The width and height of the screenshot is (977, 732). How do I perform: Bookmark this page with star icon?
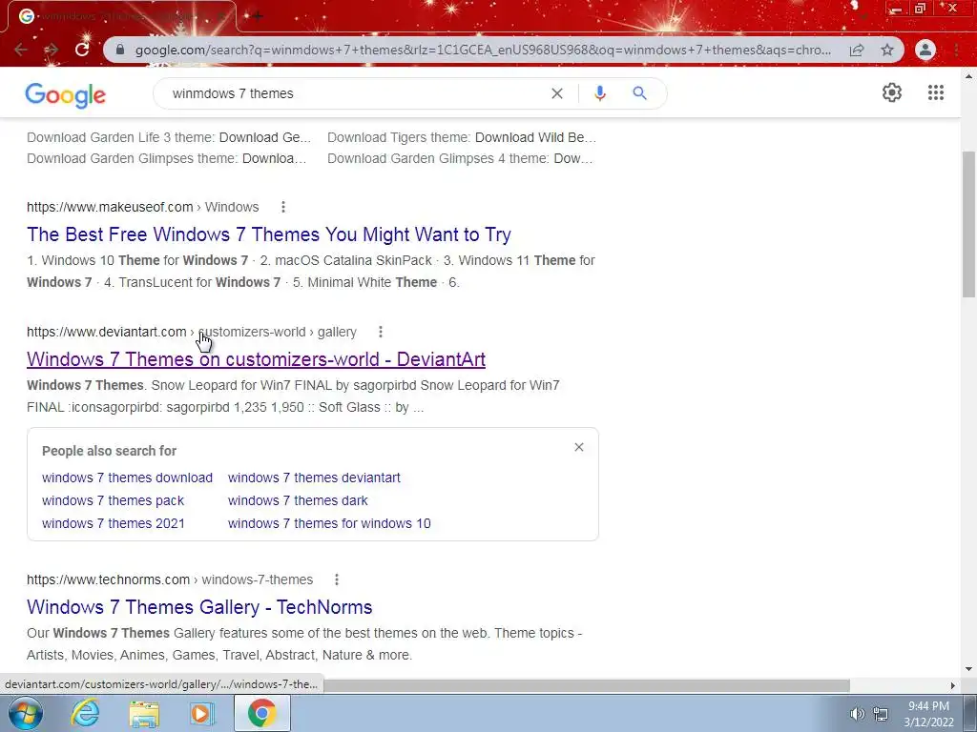pyautogui.click(x=887, y=50)
